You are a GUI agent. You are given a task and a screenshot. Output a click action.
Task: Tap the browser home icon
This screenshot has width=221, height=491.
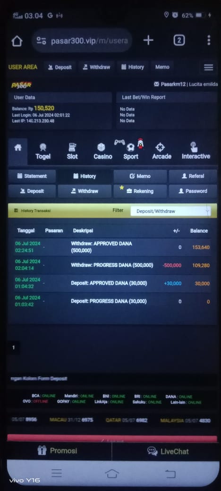pyautogui.click(x=17, y=41)
